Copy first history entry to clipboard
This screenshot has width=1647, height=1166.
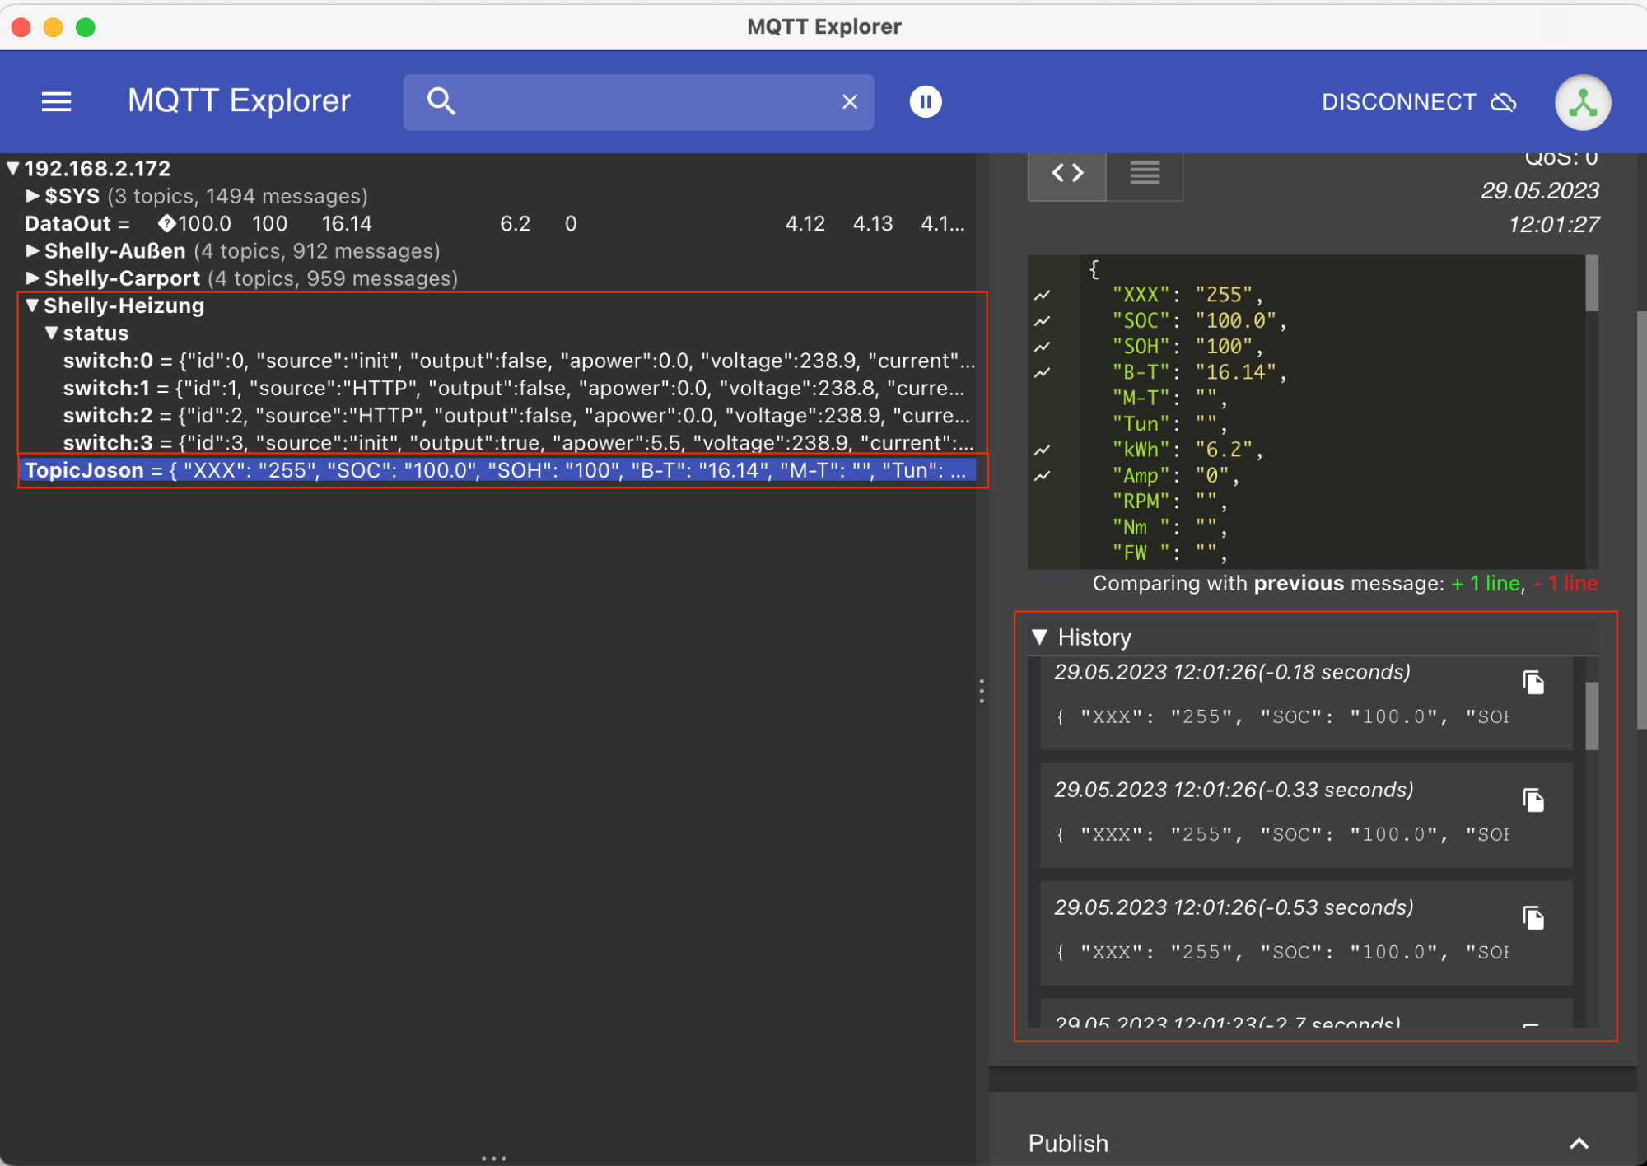(1533, 683)
